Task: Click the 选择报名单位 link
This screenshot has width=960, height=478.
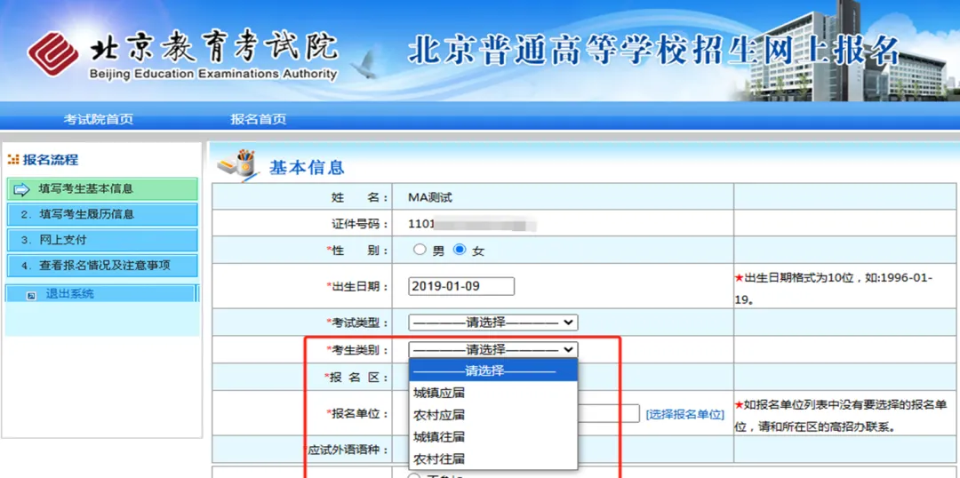Action: tap(685, 414)
